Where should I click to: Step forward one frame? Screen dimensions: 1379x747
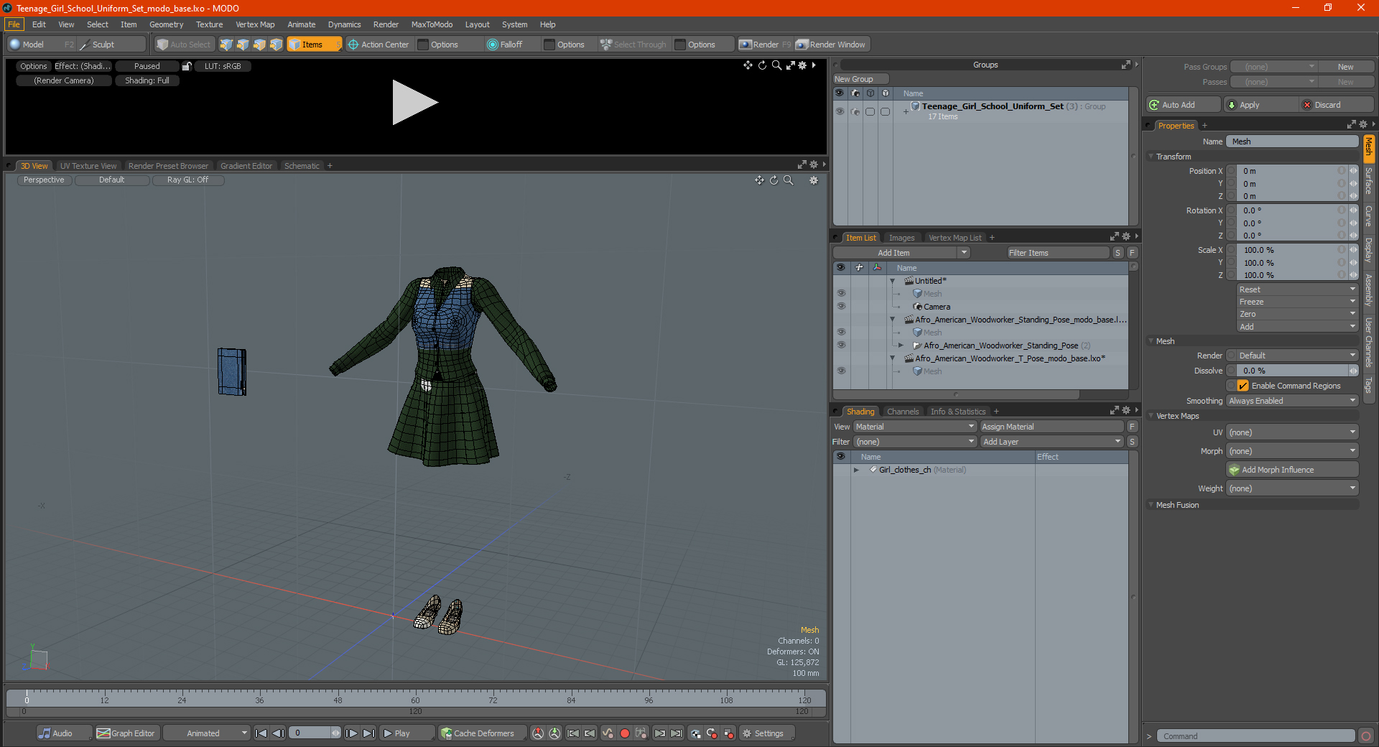351,733
